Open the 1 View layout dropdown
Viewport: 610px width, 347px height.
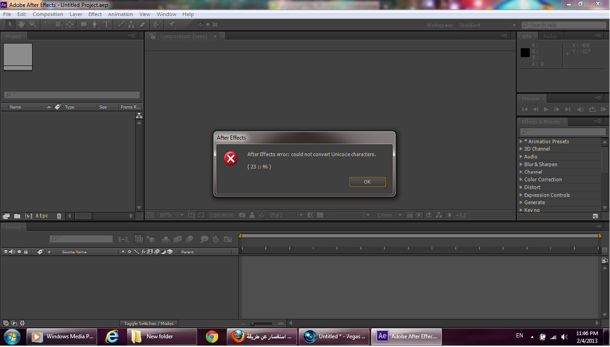click(x=389, y=215)
